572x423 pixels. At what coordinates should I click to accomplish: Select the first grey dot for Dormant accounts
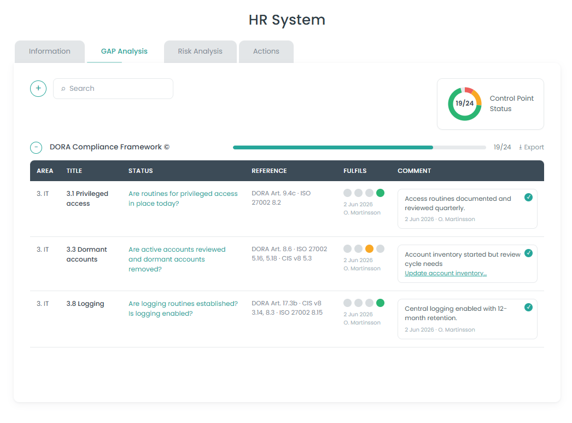click(x=348, y=248)
